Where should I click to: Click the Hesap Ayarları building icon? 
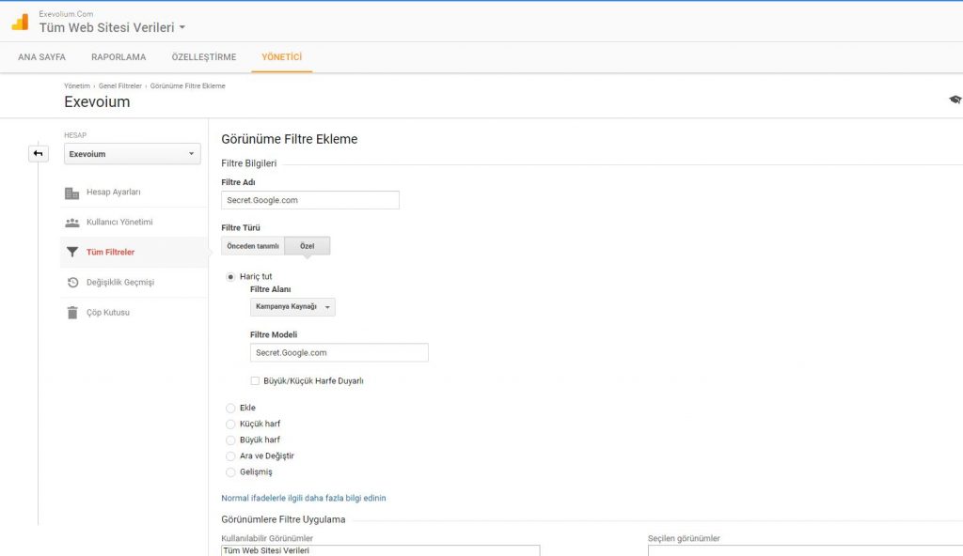tap(72, 193)
